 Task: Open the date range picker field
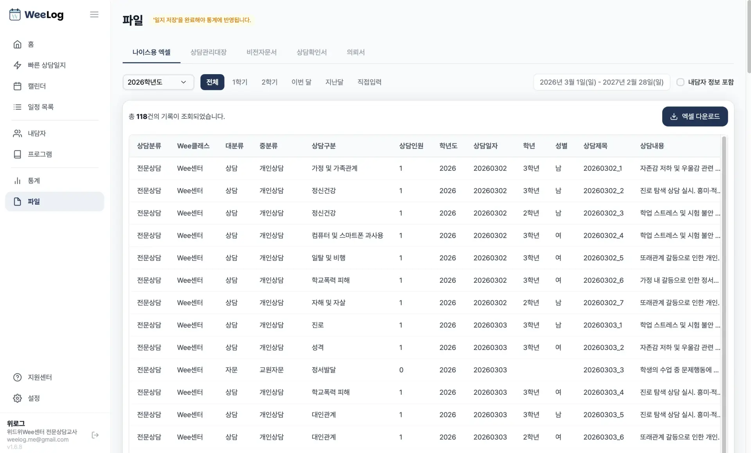602,82
